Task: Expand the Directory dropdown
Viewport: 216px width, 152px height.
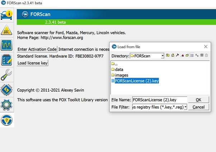Action: pyautogui.click(x=162, y=56)
